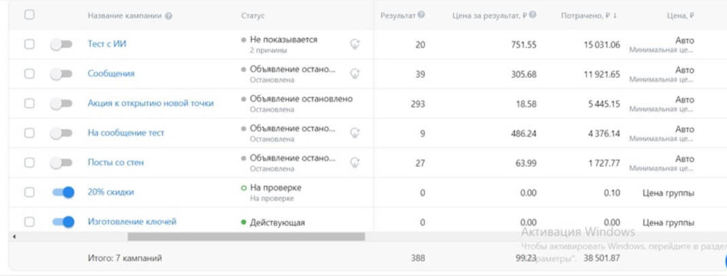Click total results 388 in footer
The image size is (727, 276).
[x=418, y=258]
